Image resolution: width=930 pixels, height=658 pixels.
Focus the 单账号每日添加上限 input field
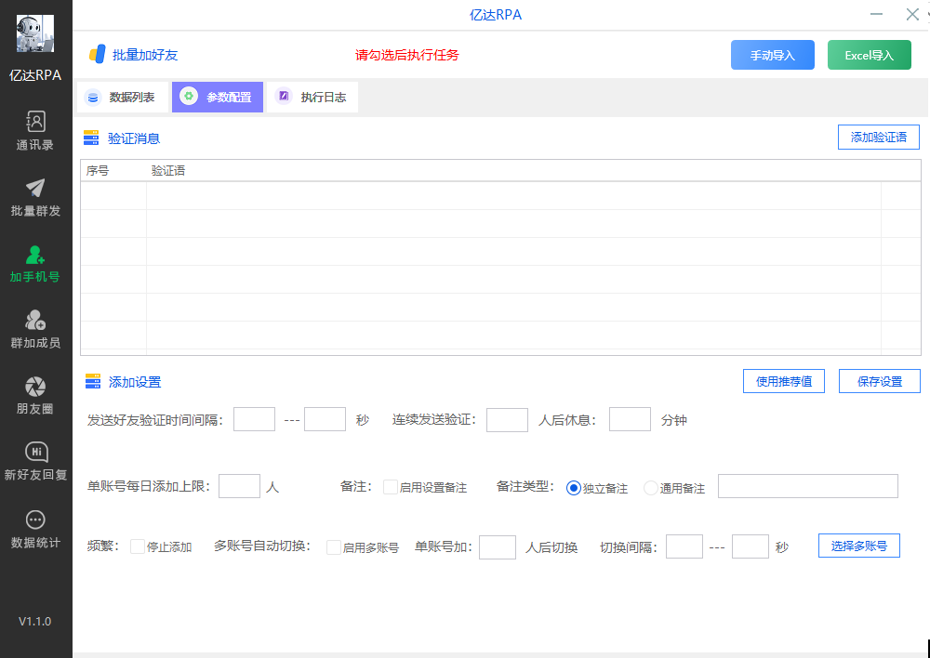[239, 486]
